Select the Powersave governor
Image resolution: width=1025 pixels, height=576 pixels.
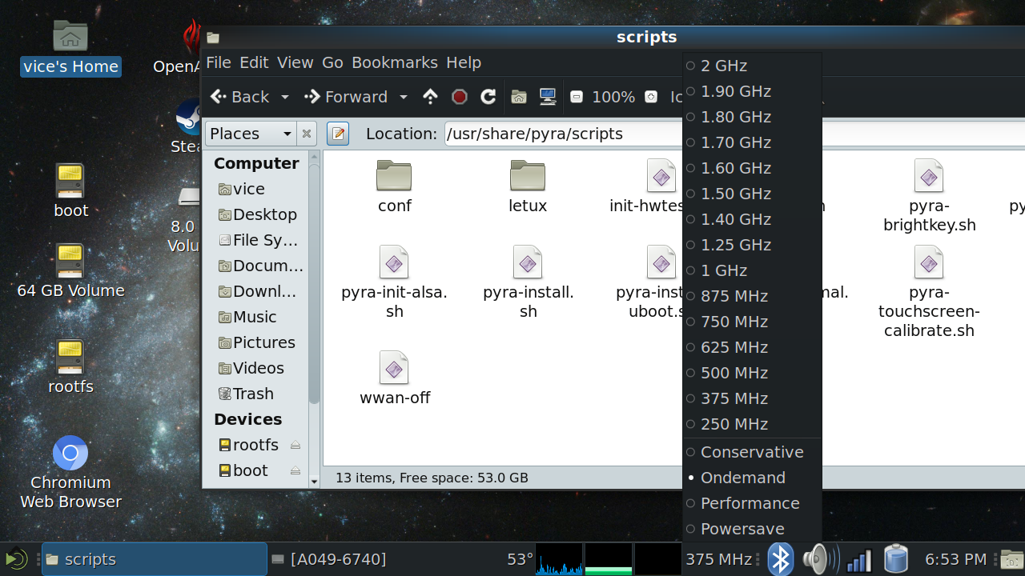tap(742, 529)
